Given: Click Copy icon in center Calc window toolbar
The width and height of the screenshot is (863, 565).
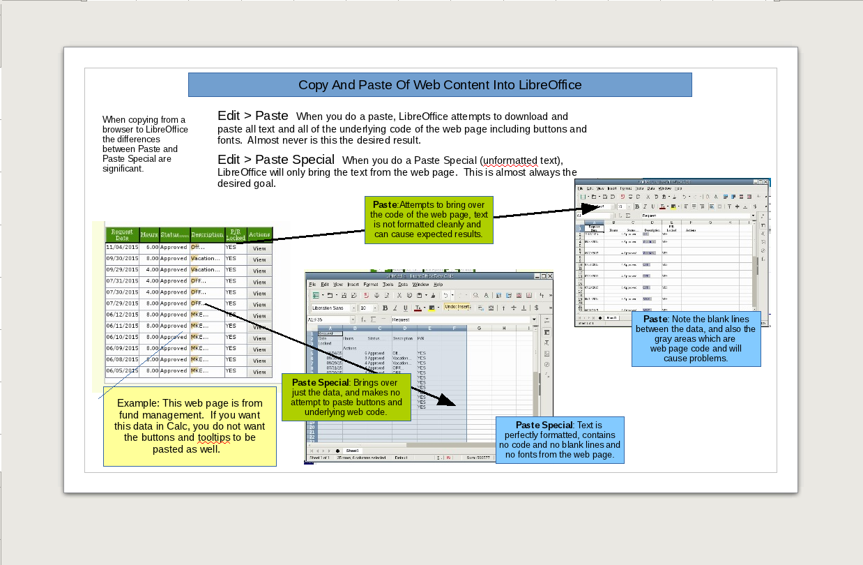Looking at the screenshot, I should click(x=409, y=295).
